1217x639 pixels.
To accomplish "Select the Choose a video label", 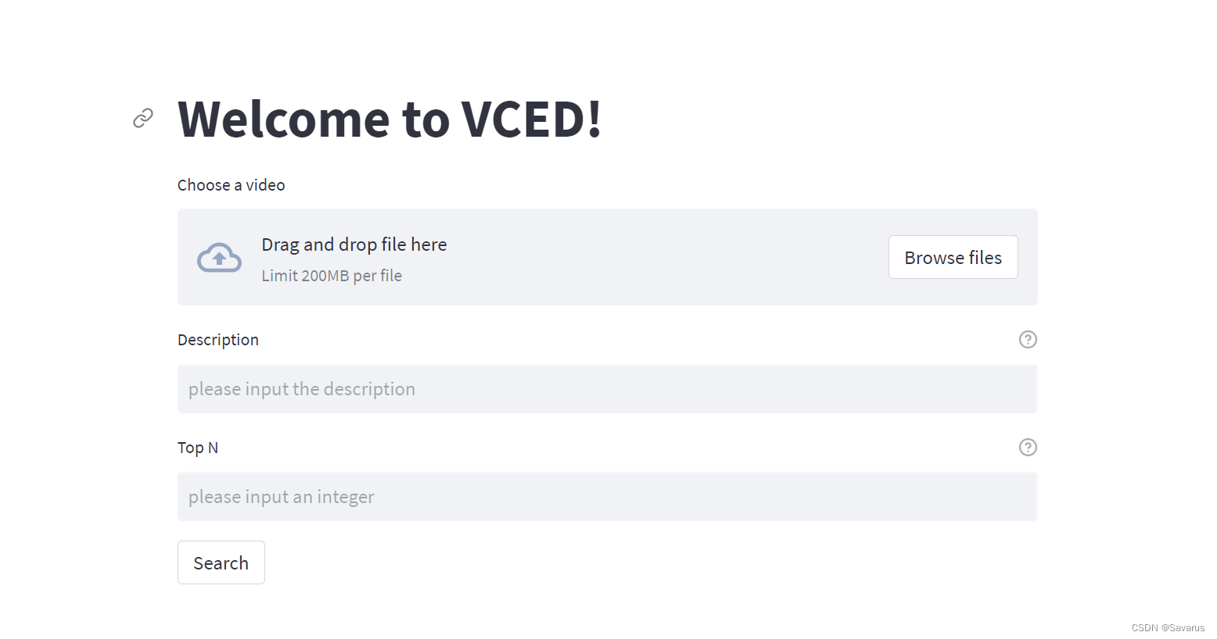I will (231, 184).
